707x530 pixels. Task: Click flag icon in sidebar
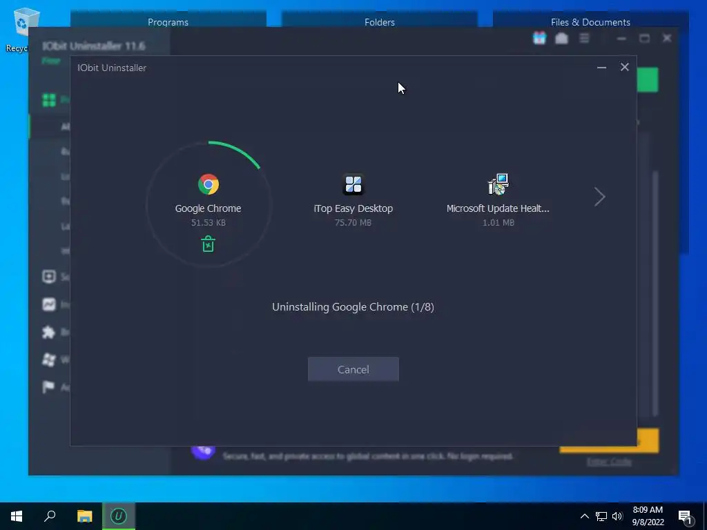(x=49, y=386)
